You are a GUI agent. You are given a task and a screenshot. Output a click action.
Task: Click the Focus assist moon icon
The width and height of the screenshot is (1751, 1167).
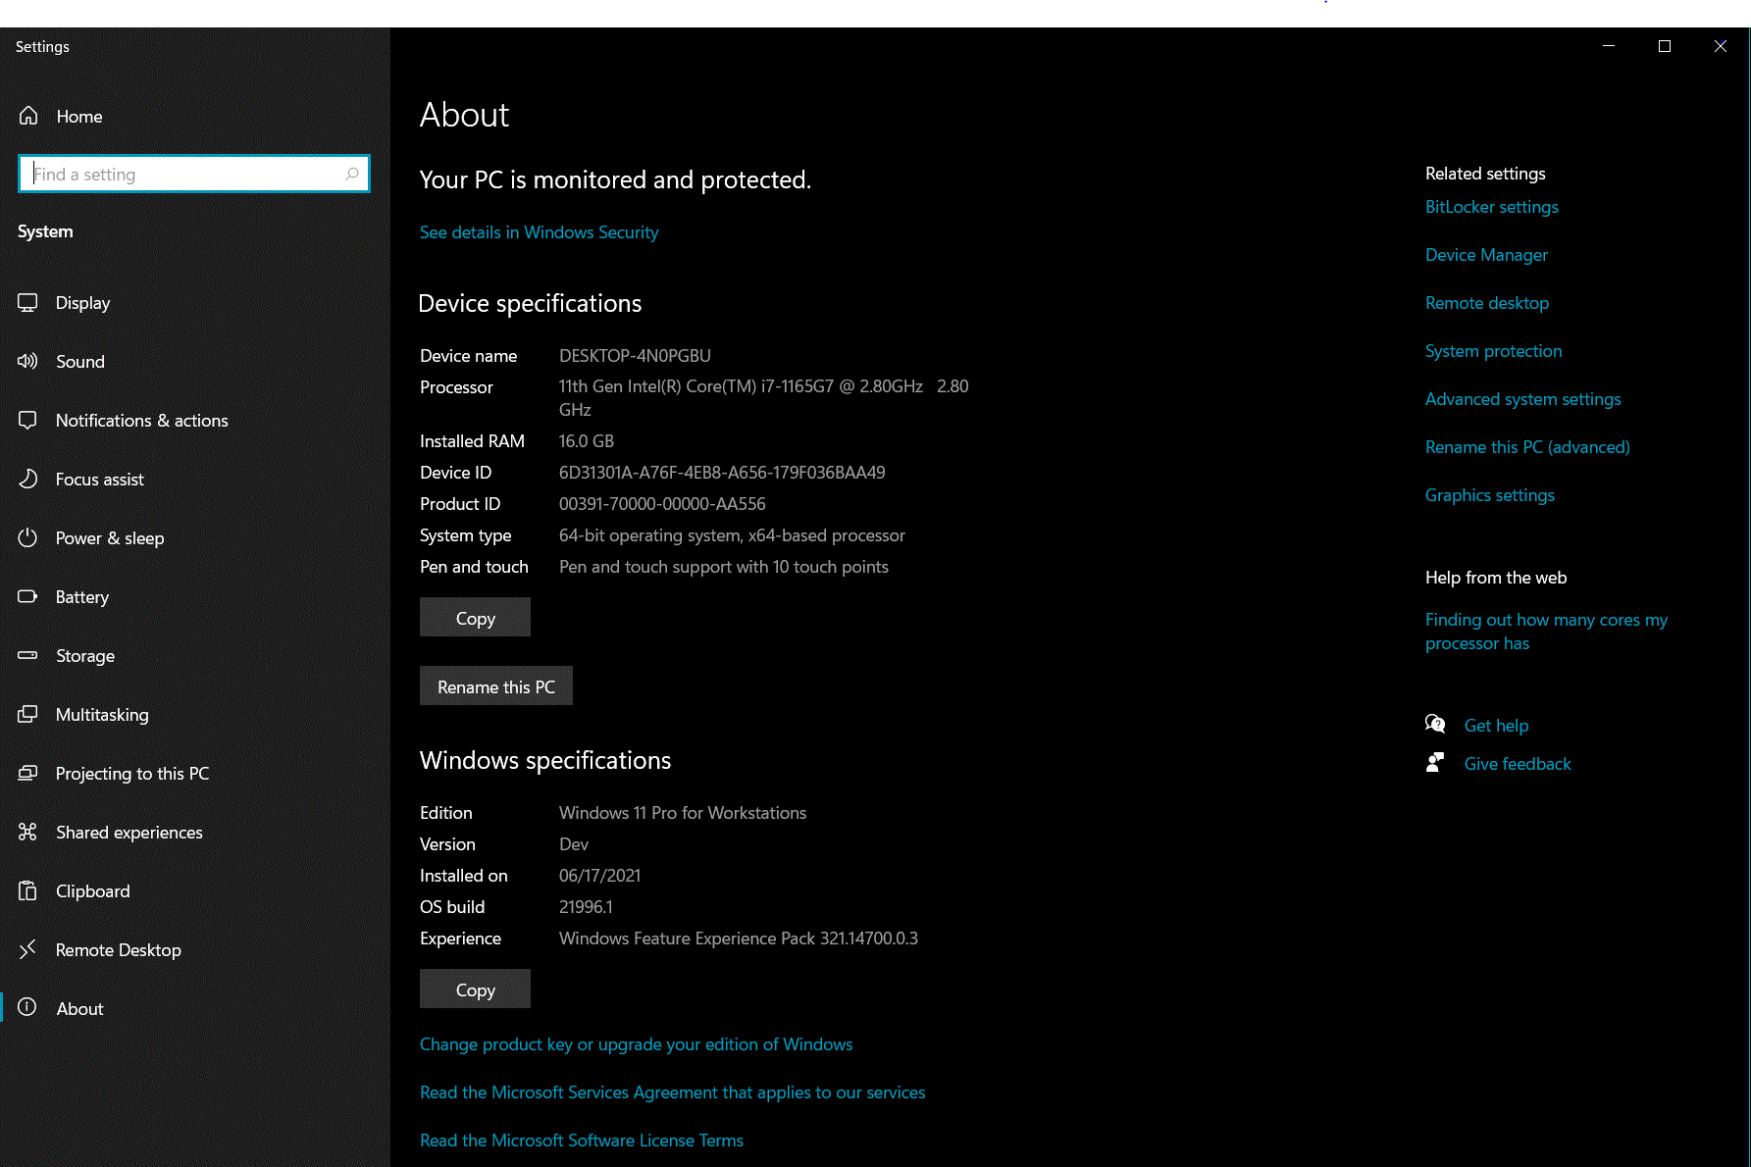coord(27,479)
